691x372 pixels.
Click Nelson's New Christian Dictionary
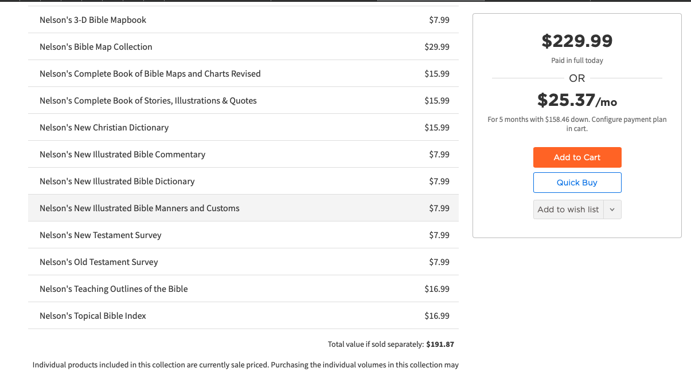pos(104,128)
